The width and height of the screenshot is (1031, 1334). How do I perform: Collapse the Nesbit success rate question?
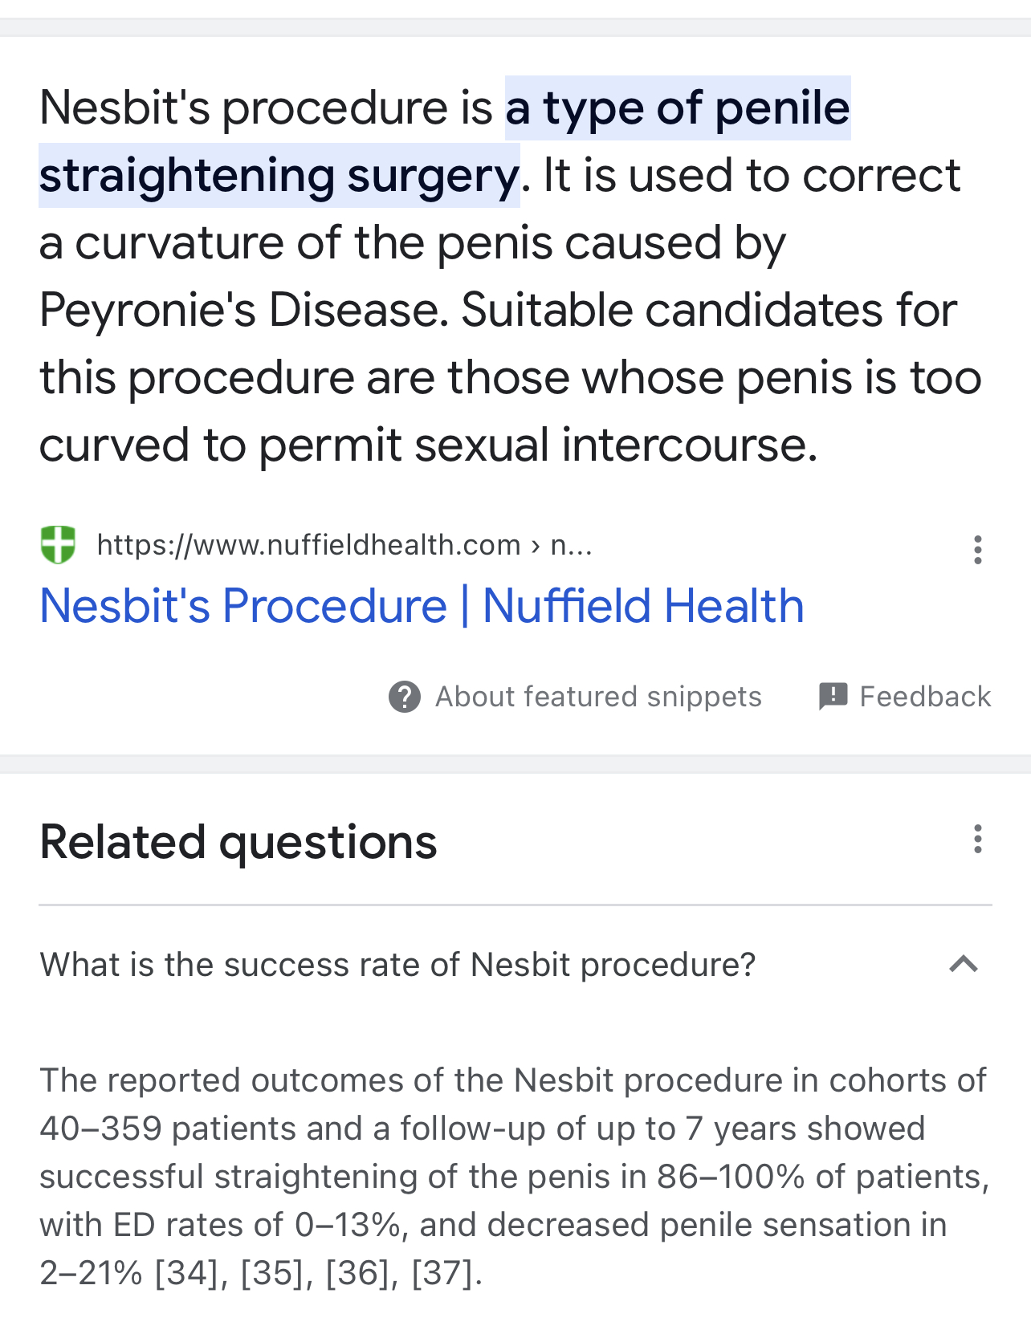[515, 964]
